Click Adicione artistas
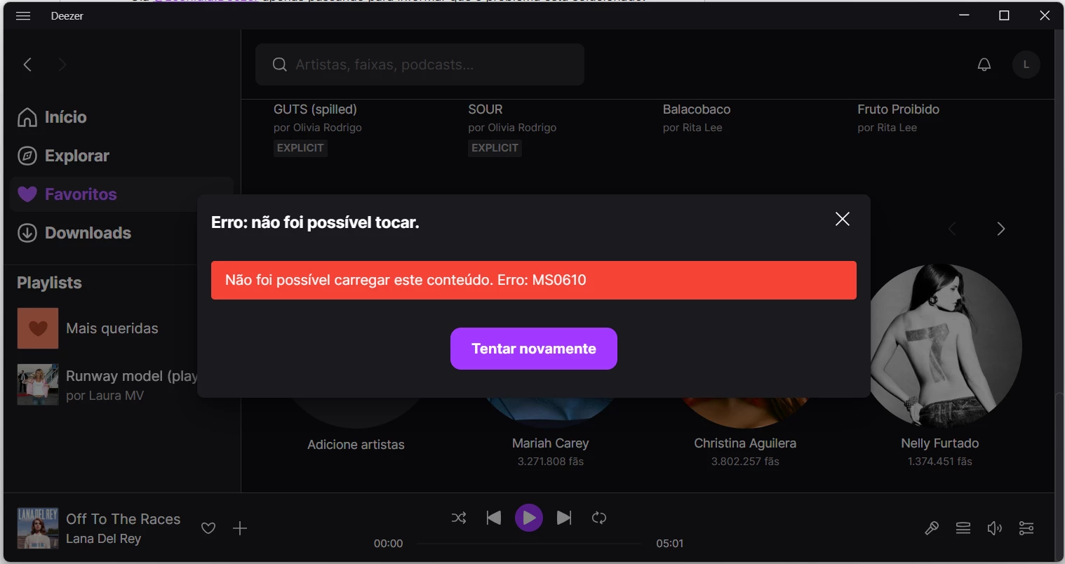This screenshot has height=564, width=1065. coord(356,445)
